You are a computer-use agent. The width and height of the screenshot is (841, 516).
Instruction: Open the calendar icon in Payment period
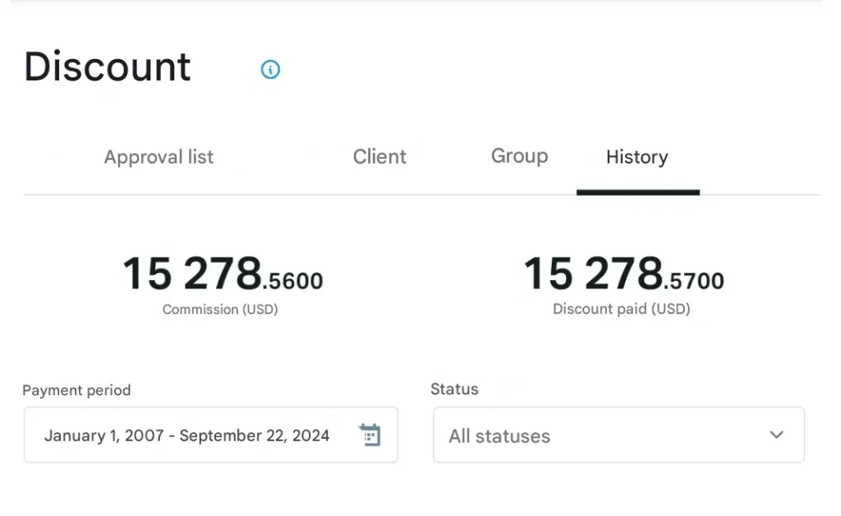[370, 435]
